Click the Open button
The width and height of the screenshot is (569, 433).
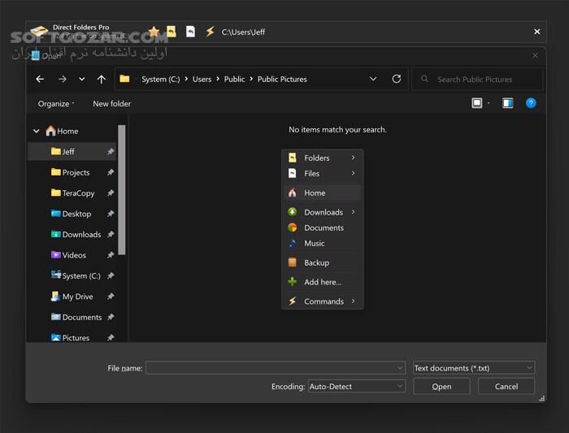441,386
